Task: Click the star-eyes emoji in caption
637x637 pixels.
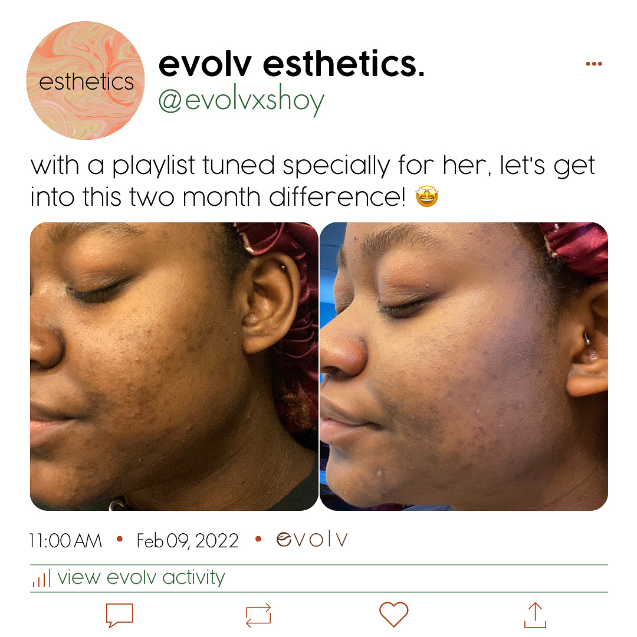Action: pyautogui.click(x=426, y=196)
